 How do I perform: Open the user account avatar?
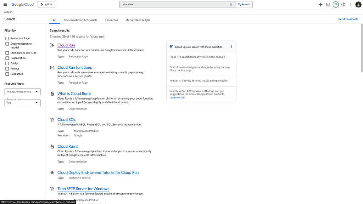coord(358,4)
